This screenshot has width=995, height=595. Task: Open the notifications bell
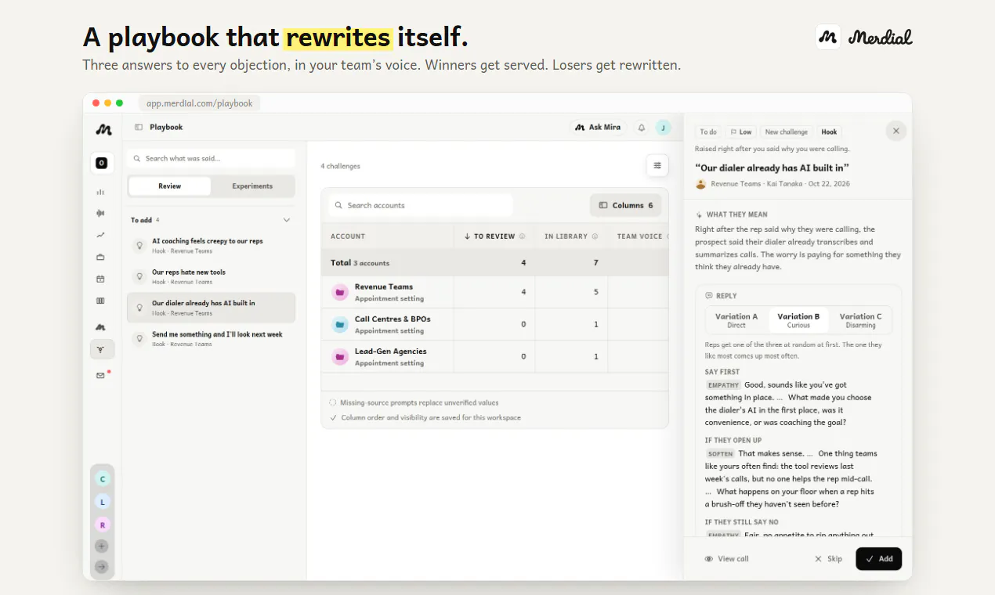pos(642,128)
